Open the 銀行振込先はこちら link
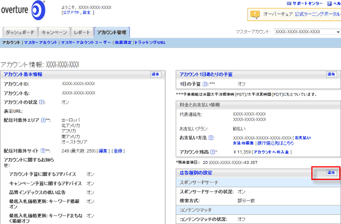The height and width of the screenshot is (224, 341). (x=275, y=143)
